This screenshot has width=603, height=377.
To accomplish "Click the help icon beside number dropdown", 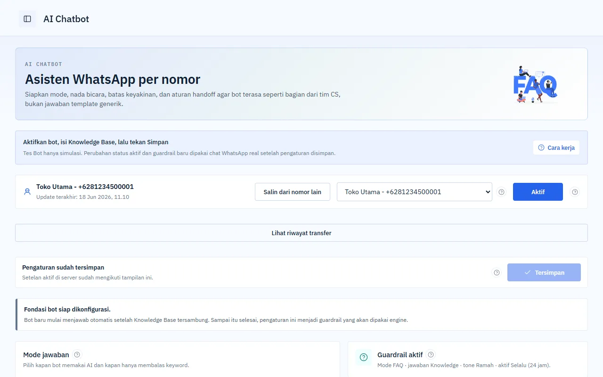I will click(x=501, y=192).
